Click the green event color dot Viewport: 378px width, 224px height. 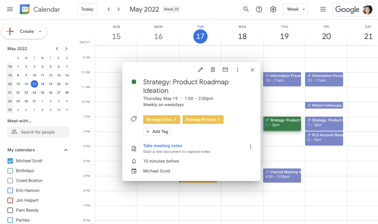(134, 82)
